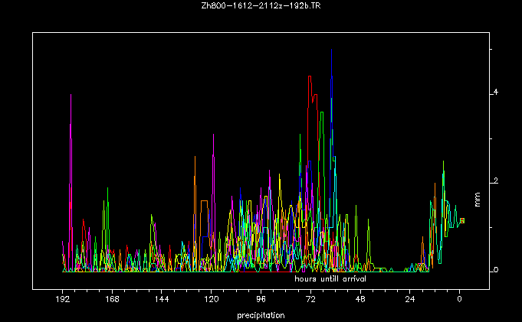Click the y-axis tick label 2
Viewport: 522px width, 322px height.
click(x=496, y=181)
